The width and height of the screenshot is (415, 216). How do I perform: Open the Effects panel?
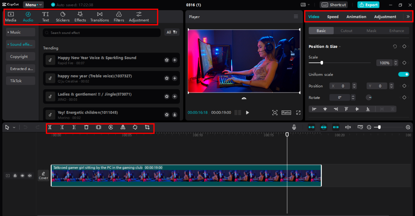coord(80,17)
